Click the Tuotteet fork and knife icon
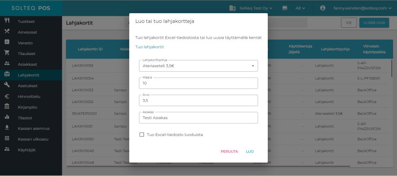397x177 pixels. (7, 21)
